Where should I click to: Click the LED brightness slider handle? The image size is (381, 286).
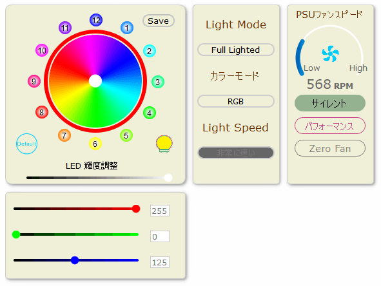click(x=168, y=178)
